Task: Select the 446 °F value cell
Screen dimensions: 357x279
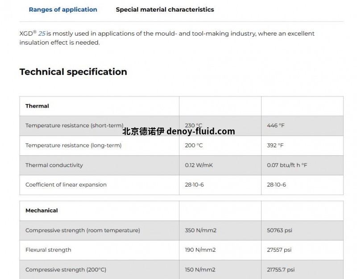Action: [x=276, y=125]
